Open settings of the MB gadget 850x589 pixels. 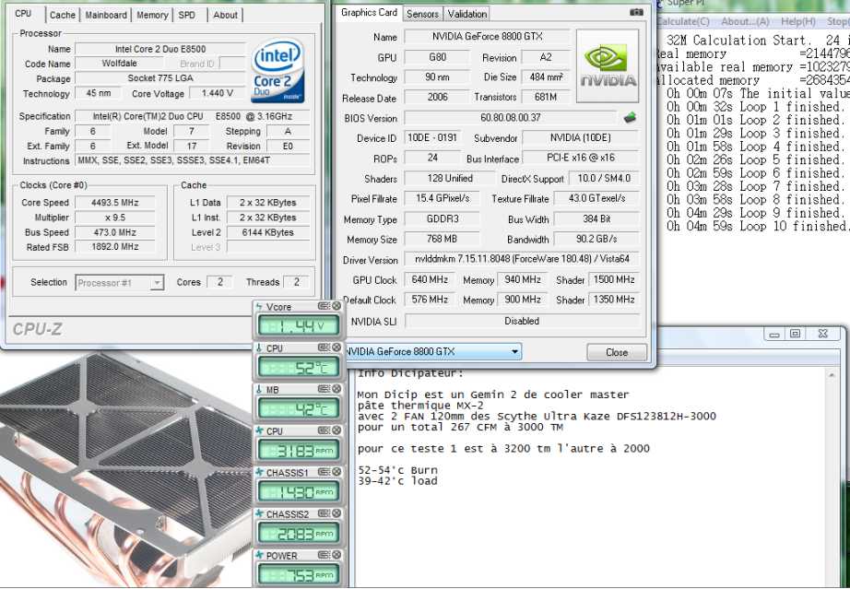point(324,389)
